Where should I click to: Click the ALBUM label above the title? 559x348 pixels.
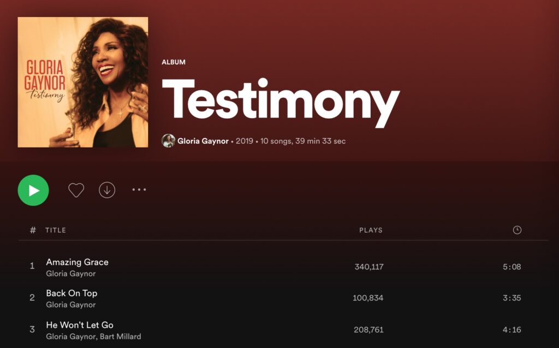174,62
